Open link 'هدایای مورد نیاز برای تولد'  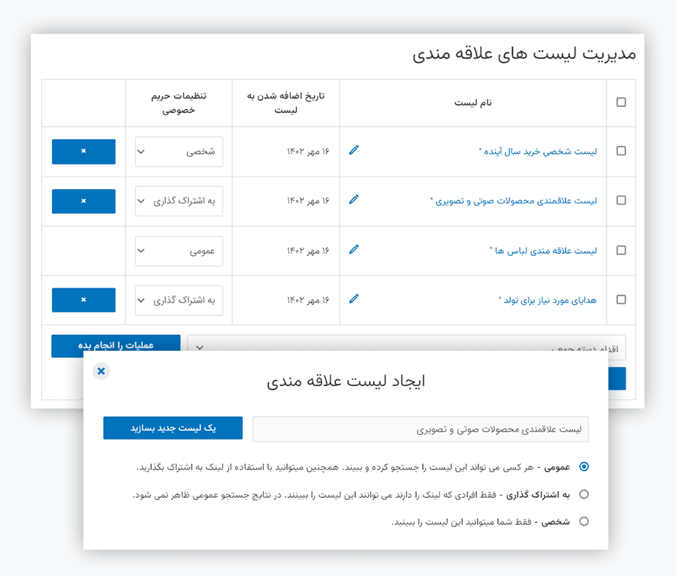coord(550,300)
